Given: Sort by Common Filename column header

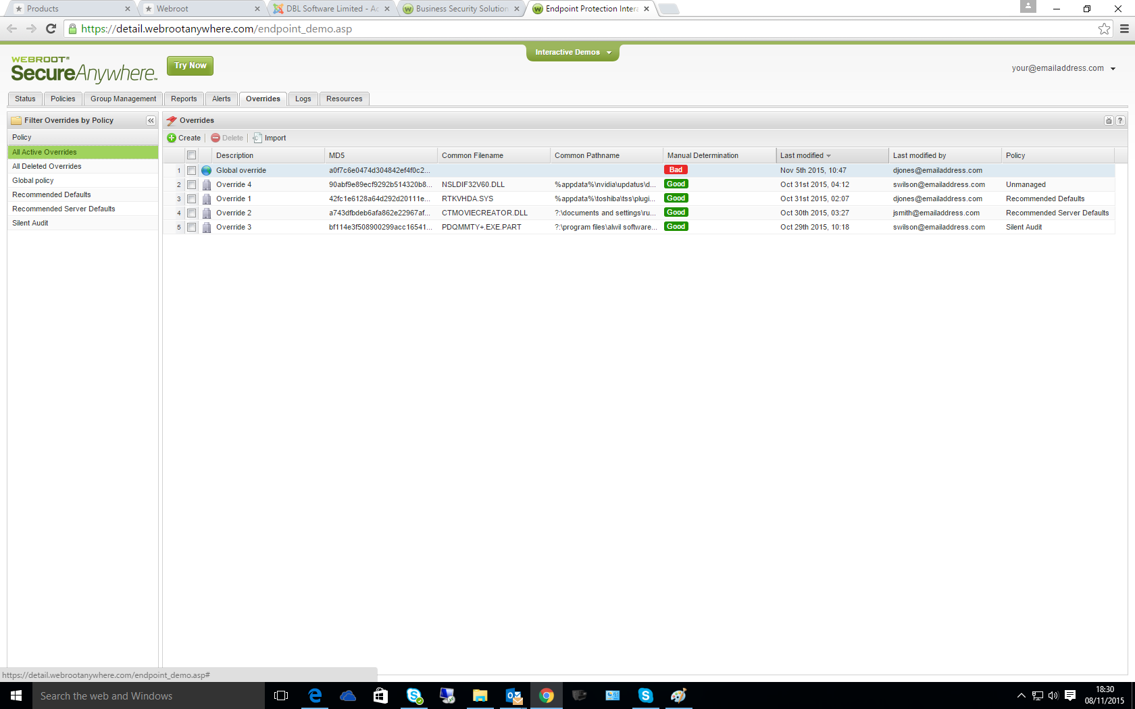Looking at the screenshot, I should pyautogui.click(x=493, y=155).
